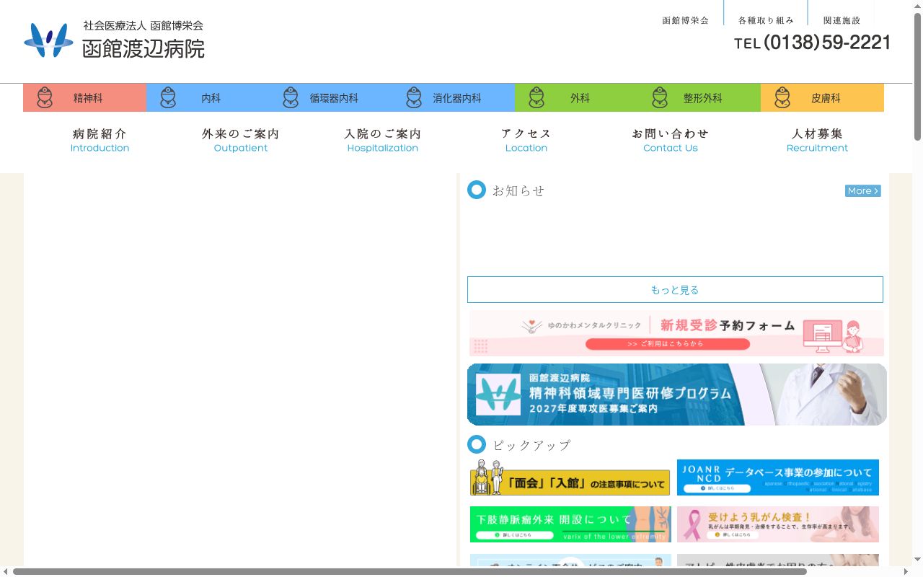The height and width of the screenshot is (577, 923).
Task: Click the doctor icon beside 皮膚科
Action: point(782,97)
